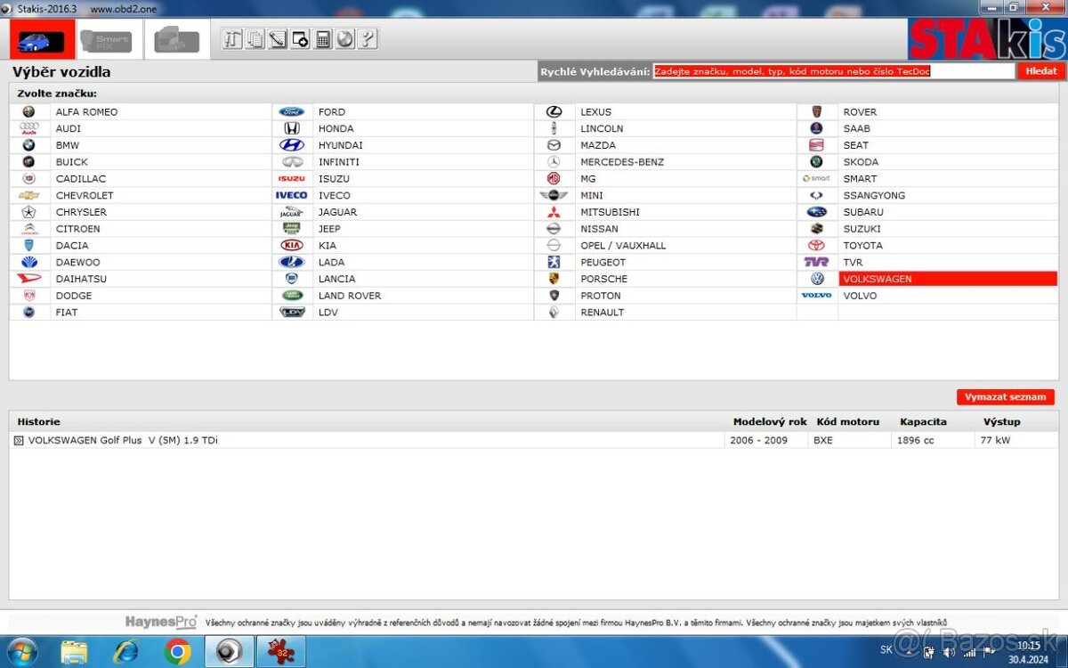The width and height of the screenshot is (1068, 668).
Task: Click the Subaru logo icon
Action: point(816,212)
